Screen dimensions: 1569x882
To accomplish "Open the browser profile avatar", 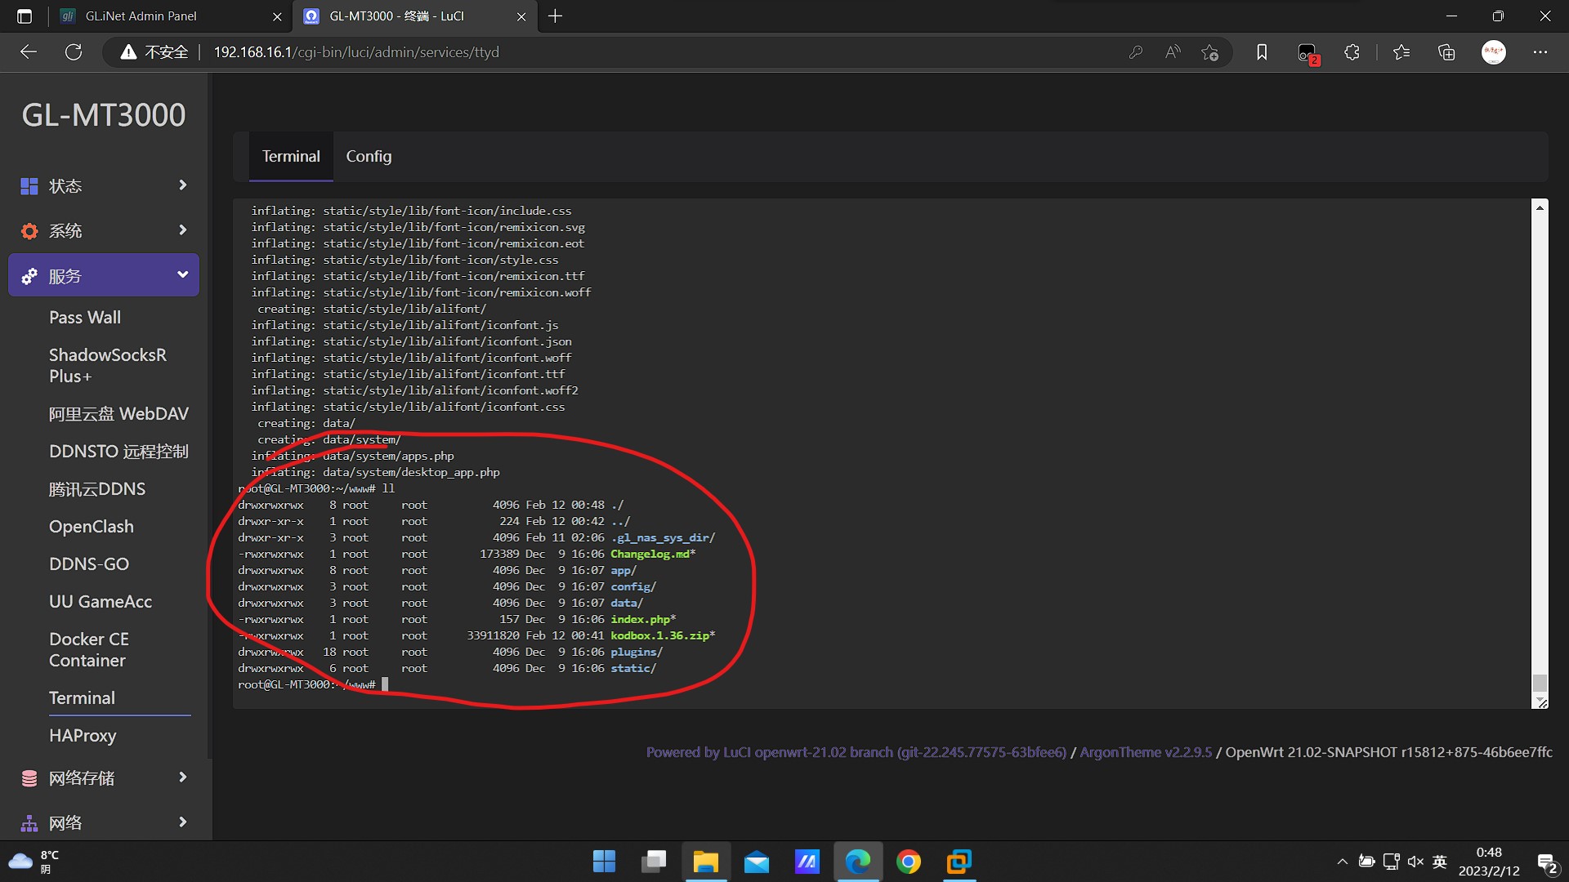I will [x=1493, y=52].
